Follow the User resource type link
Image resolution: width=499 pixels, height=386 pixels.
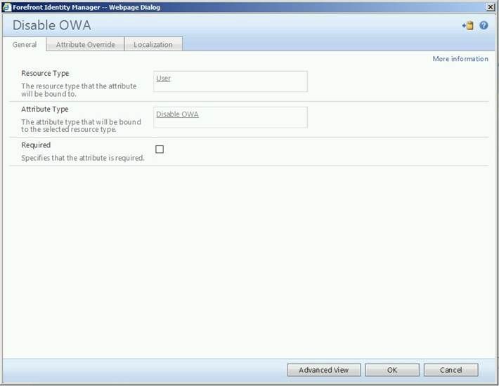click(x=163, y=79)
